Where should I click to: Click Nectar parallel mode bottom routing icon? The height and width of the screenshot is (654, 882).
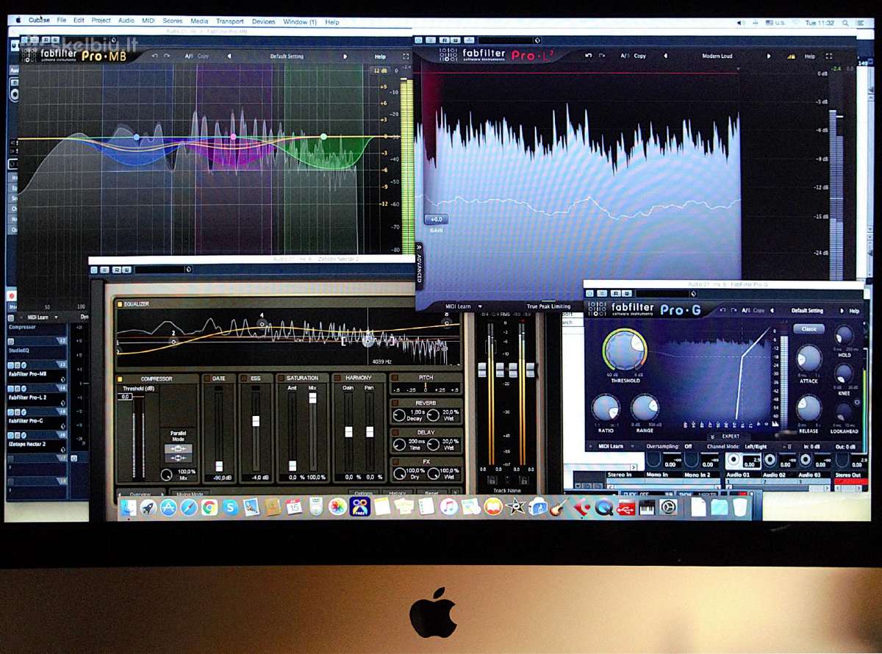click(x=179, y=457)
